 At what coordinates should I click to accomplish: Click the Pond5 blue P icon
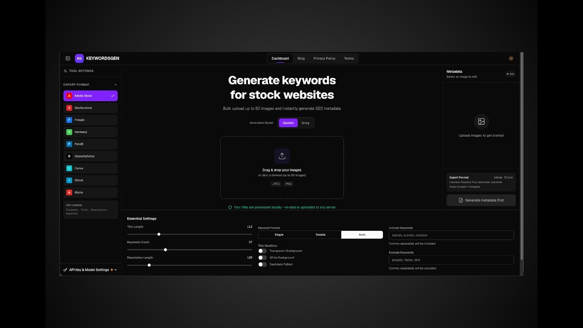pos(69,144)
